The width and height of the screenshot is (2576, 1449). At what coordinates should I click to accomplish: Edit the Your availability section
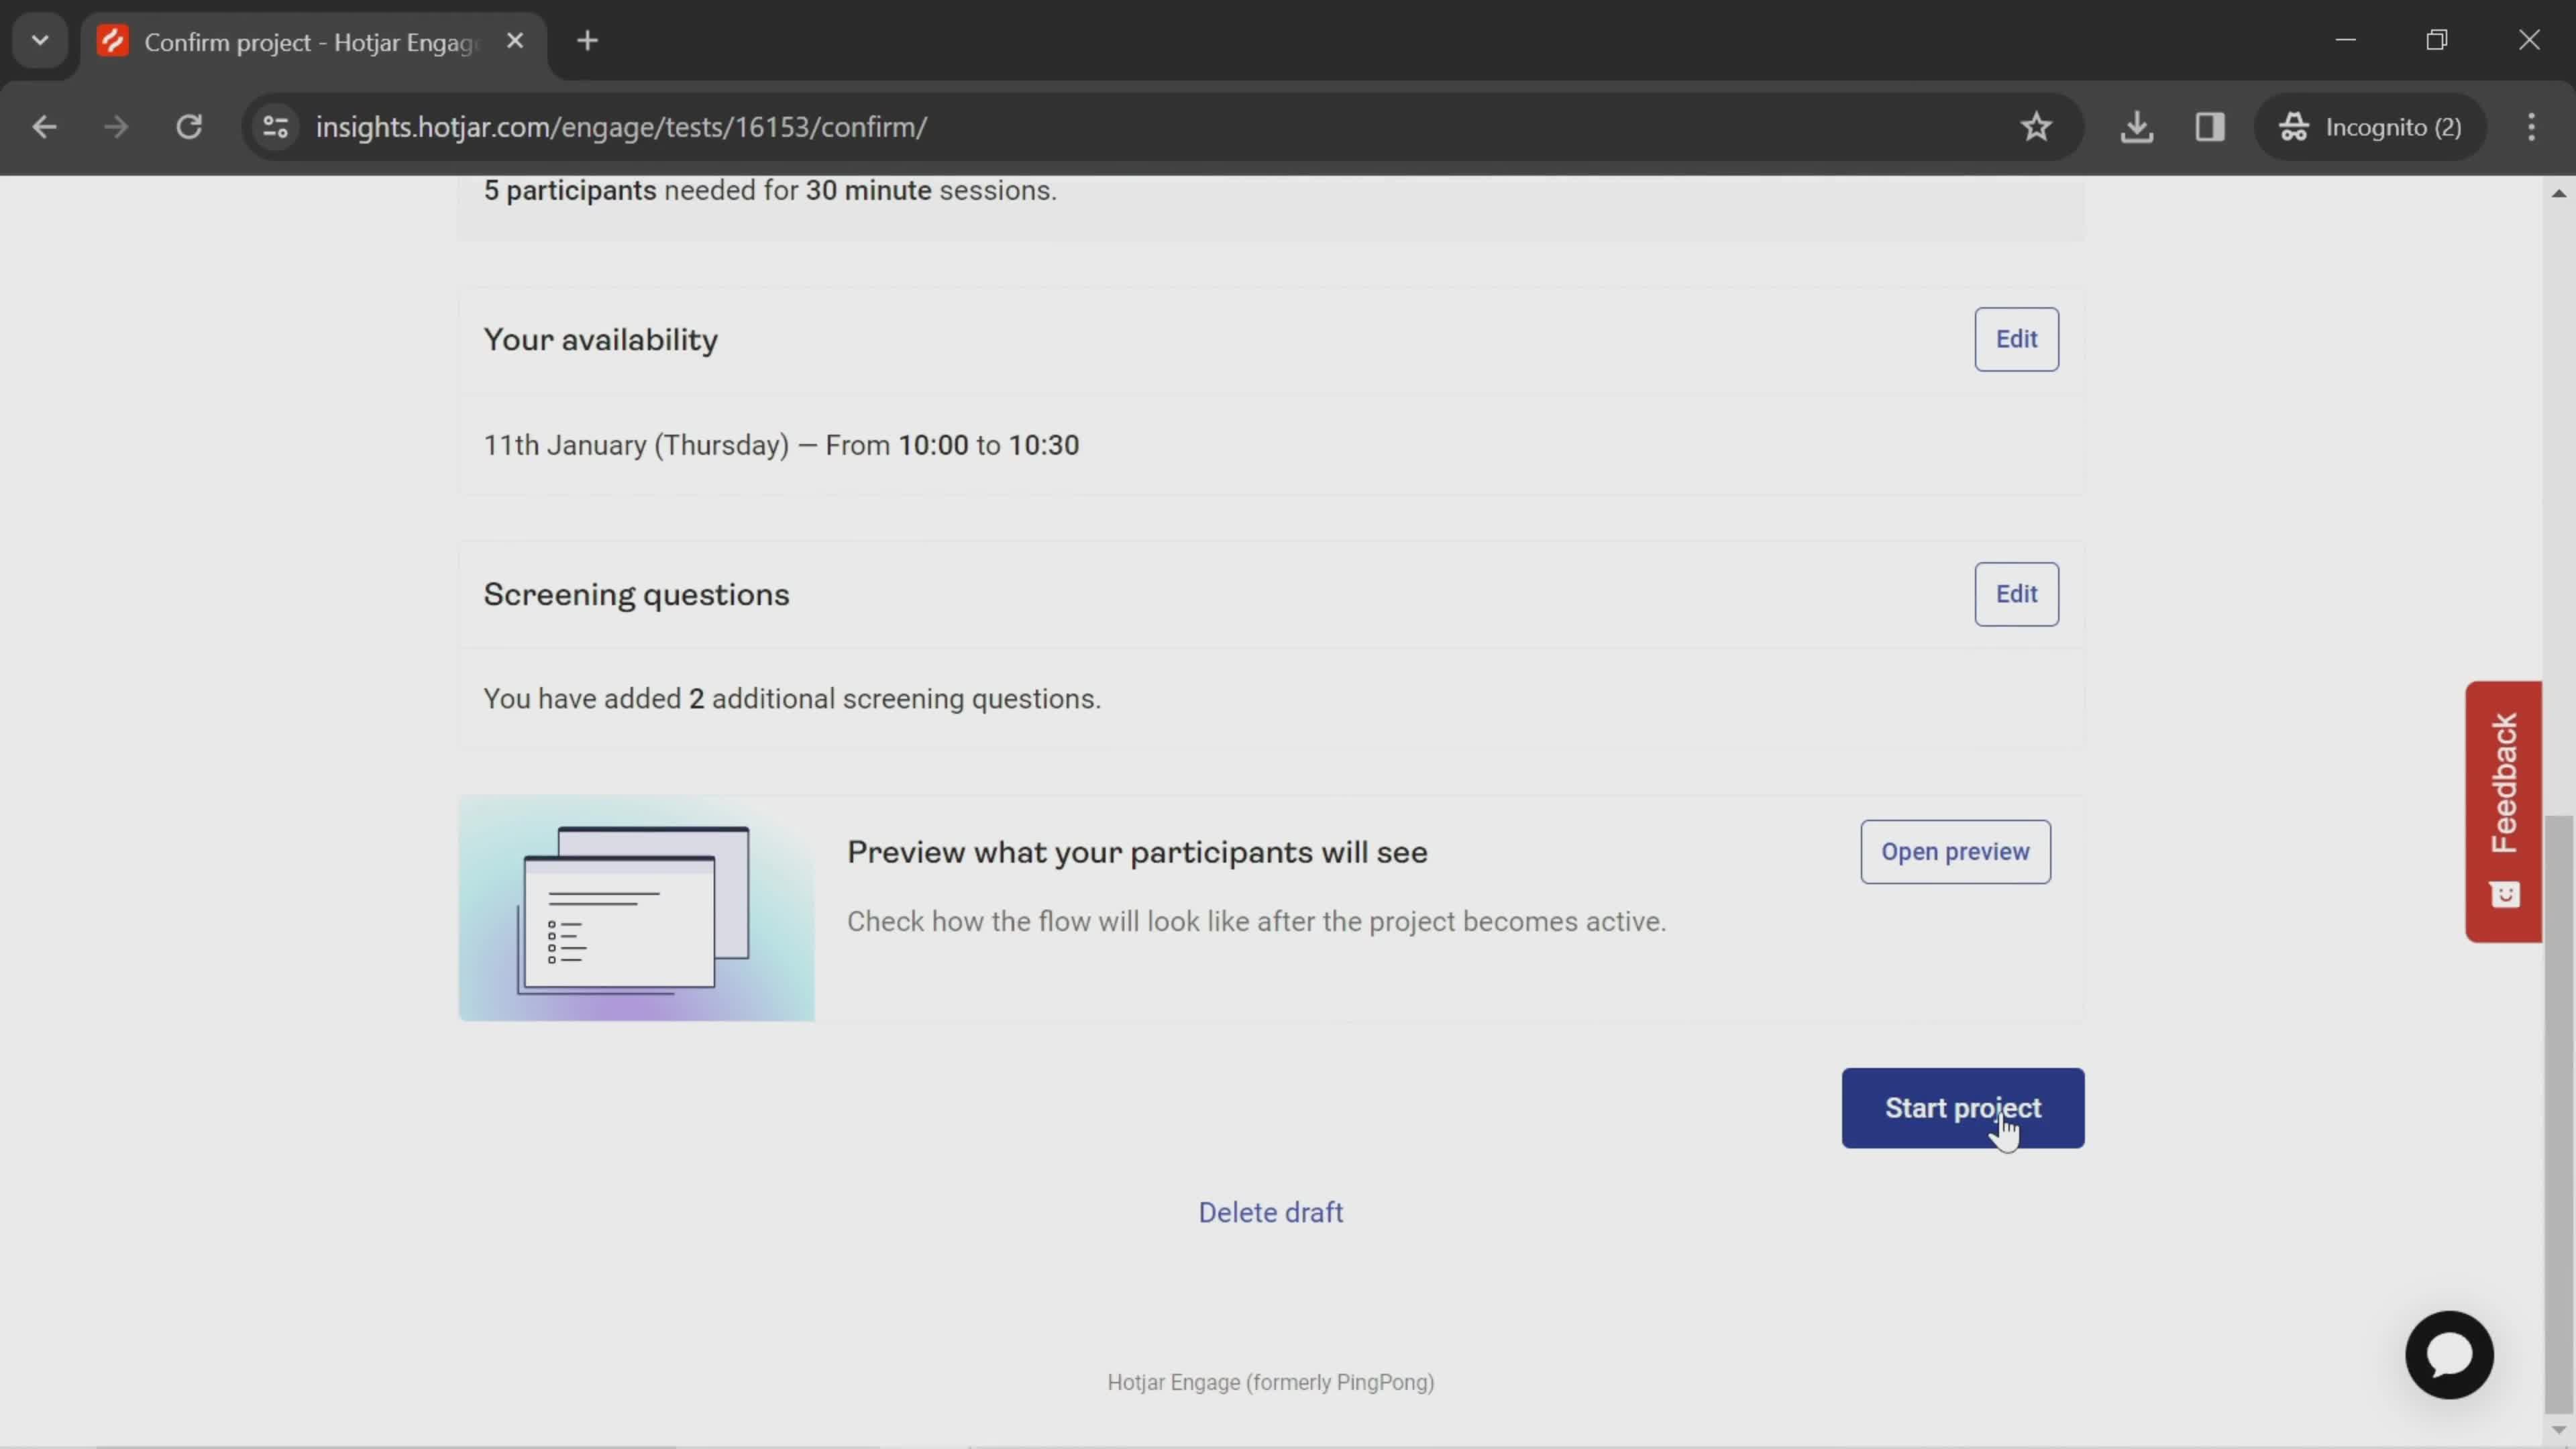pyautogui.click(x=2016, y=339)
